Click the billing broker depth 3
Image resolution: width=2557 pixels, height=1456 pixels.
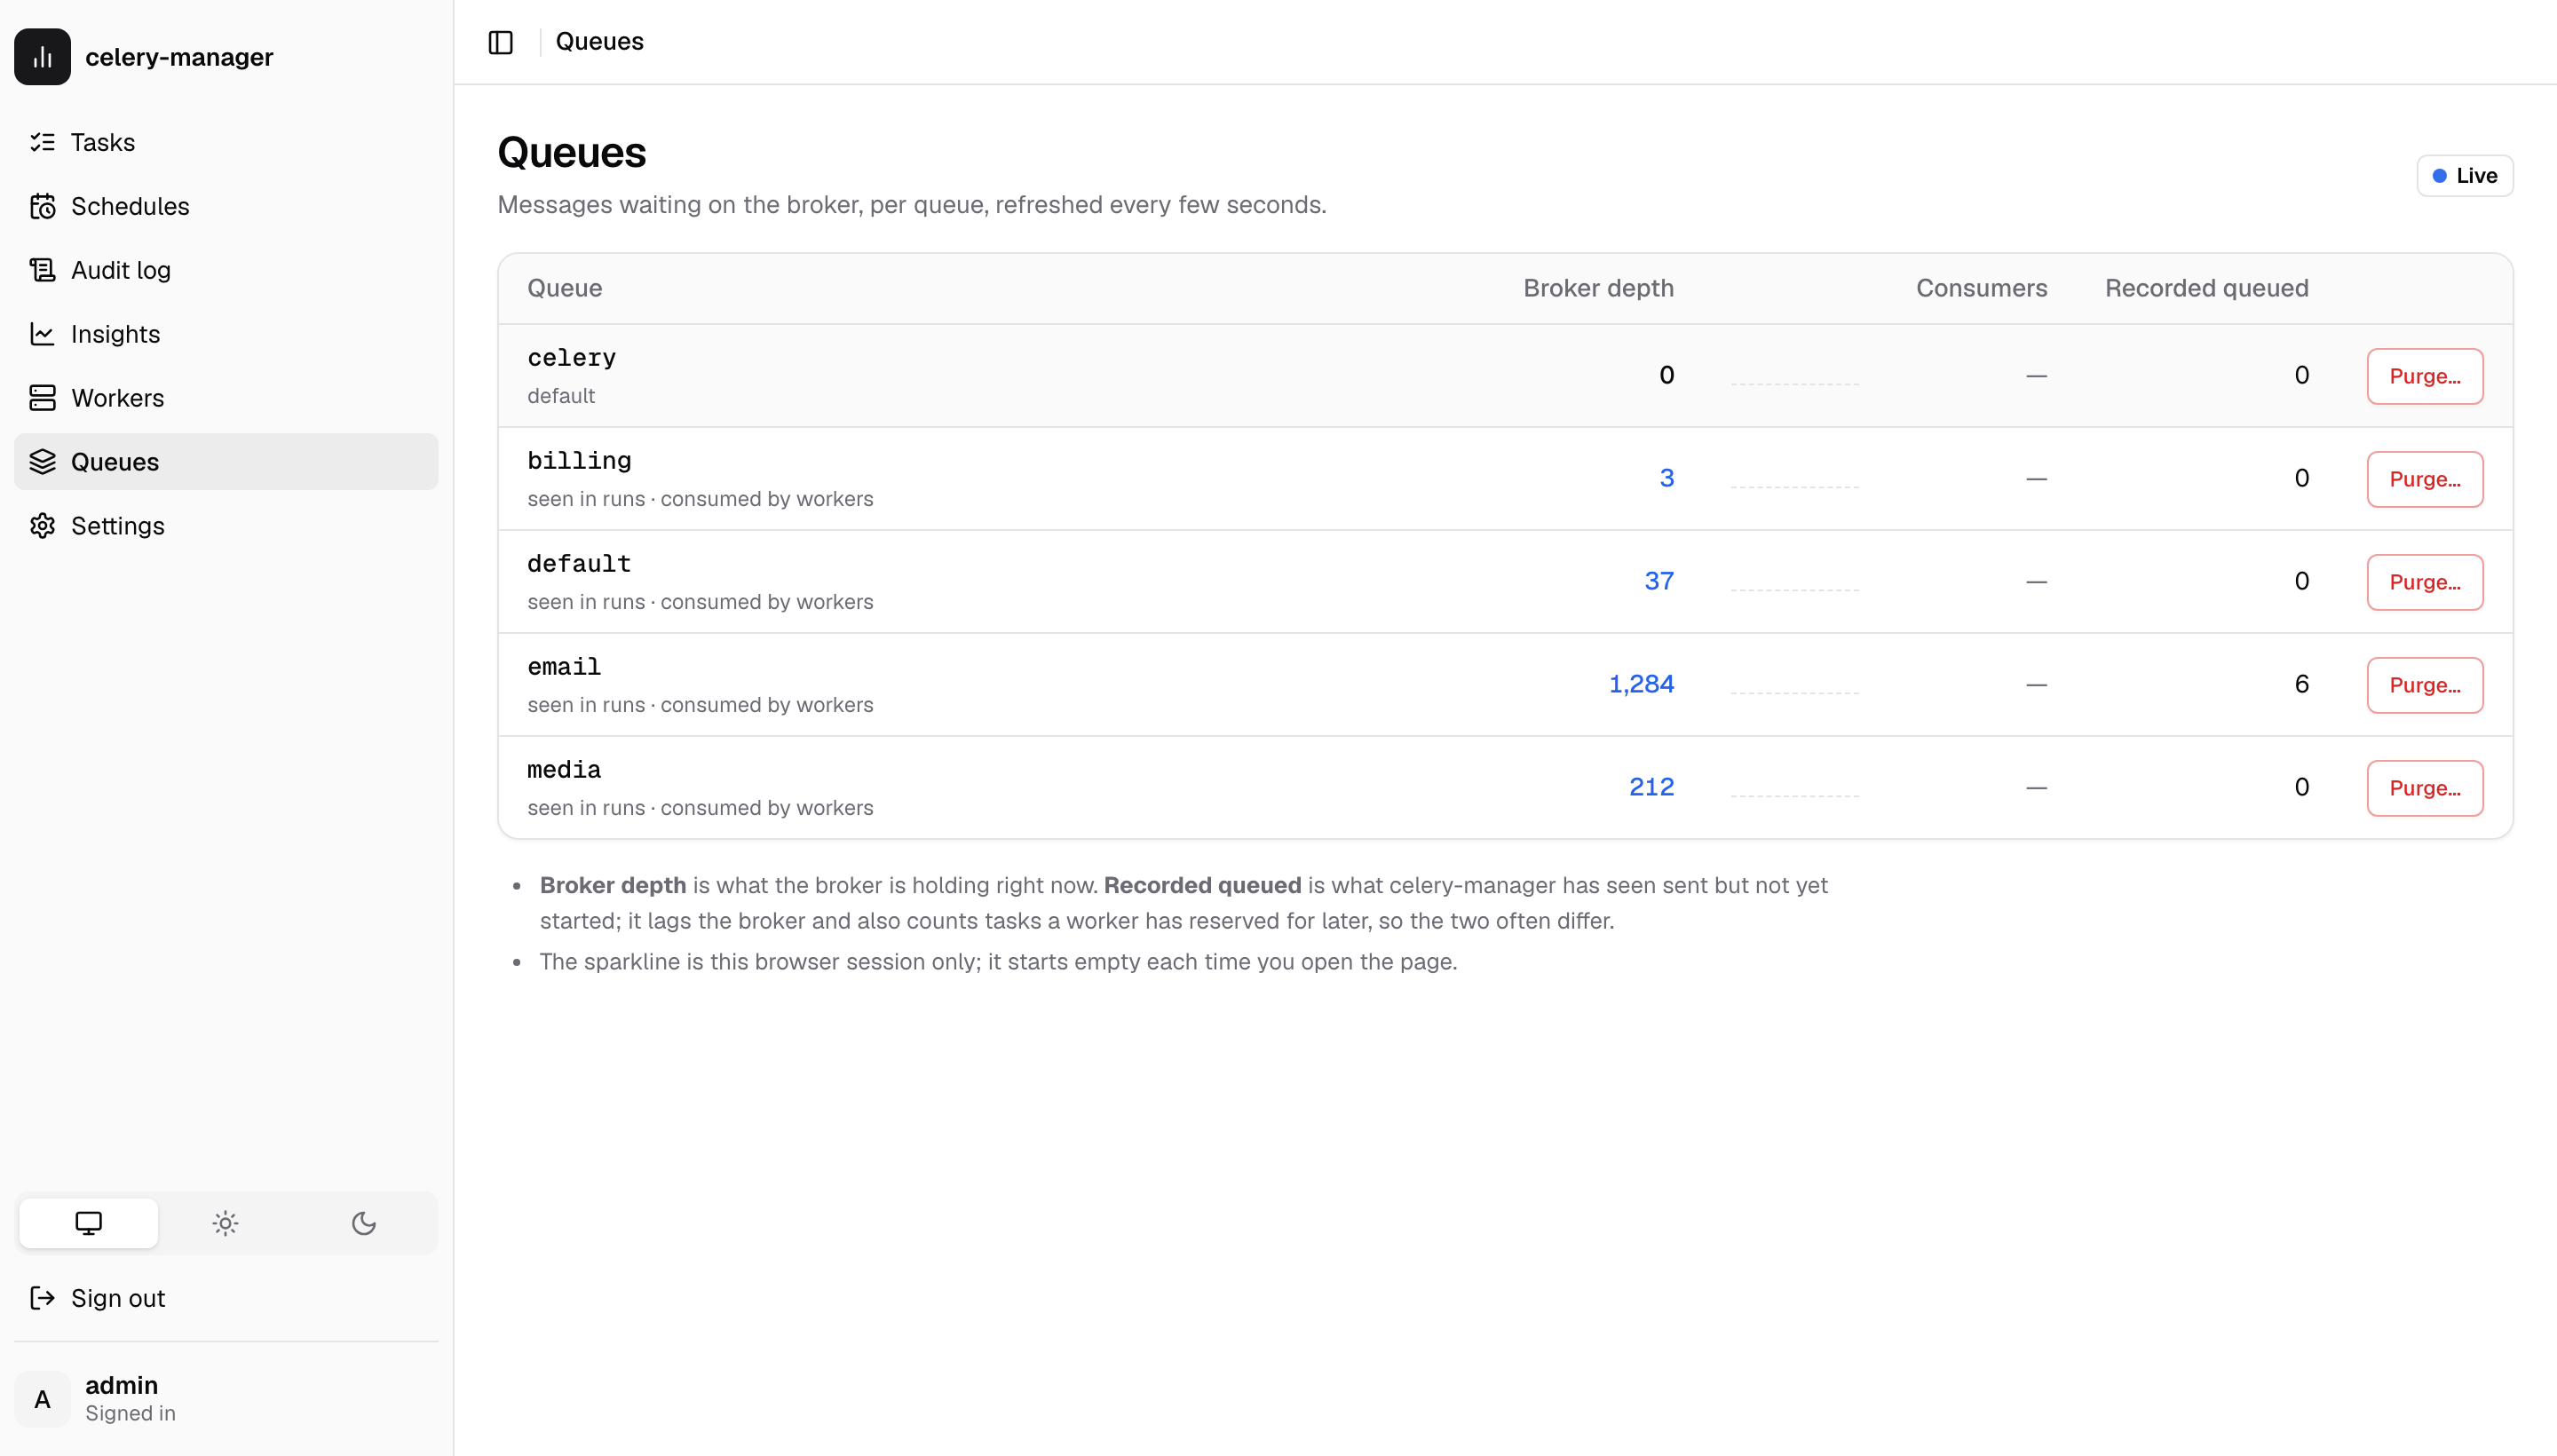click(x=1666, y=478)
